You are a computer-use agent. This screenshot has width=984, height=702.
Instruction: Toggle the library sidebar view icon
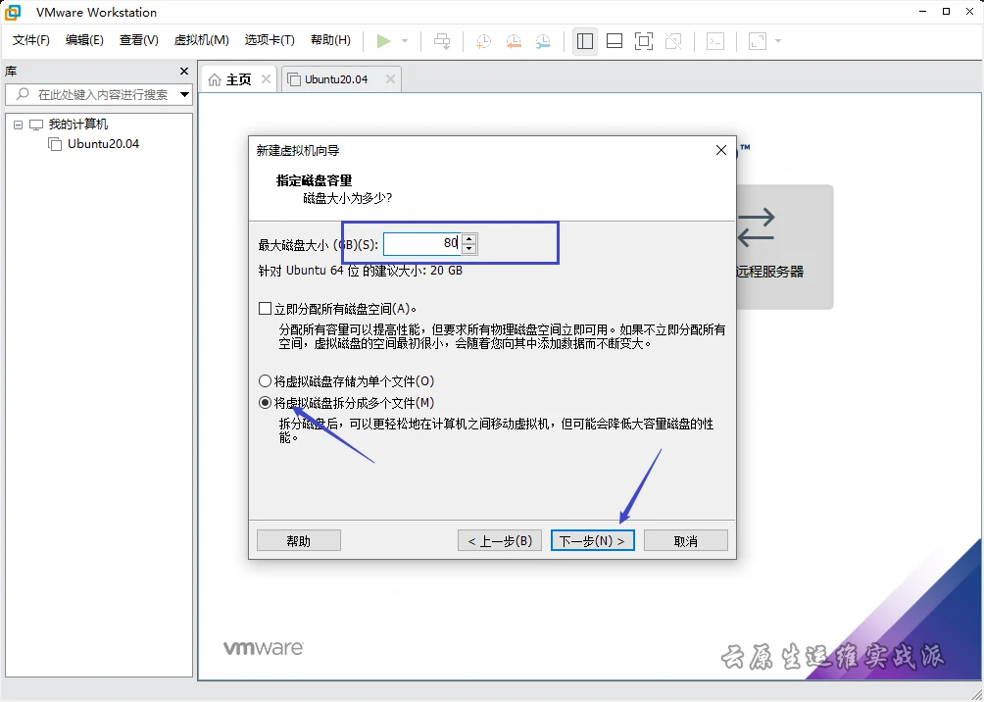tap(585, 41)
